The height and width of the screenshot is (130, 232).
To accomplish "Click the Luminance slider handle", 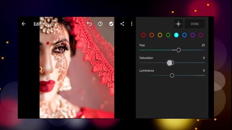I will [x=172, y=75].
